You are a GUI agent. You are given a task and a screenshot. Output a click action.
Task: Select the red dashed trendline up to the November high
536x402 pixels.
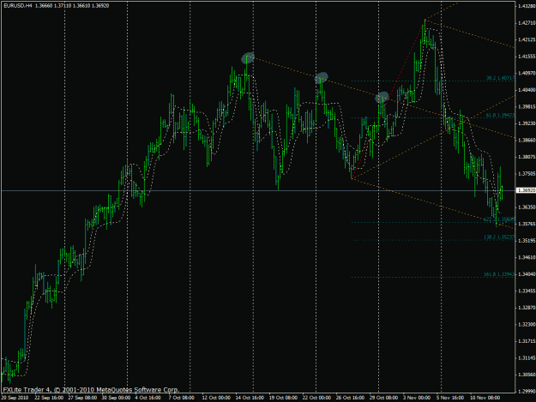(x=388, y=99)
